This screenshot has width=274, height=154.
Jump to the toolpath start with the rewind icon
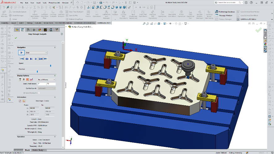pyautogui.click(x=22, y=59)
